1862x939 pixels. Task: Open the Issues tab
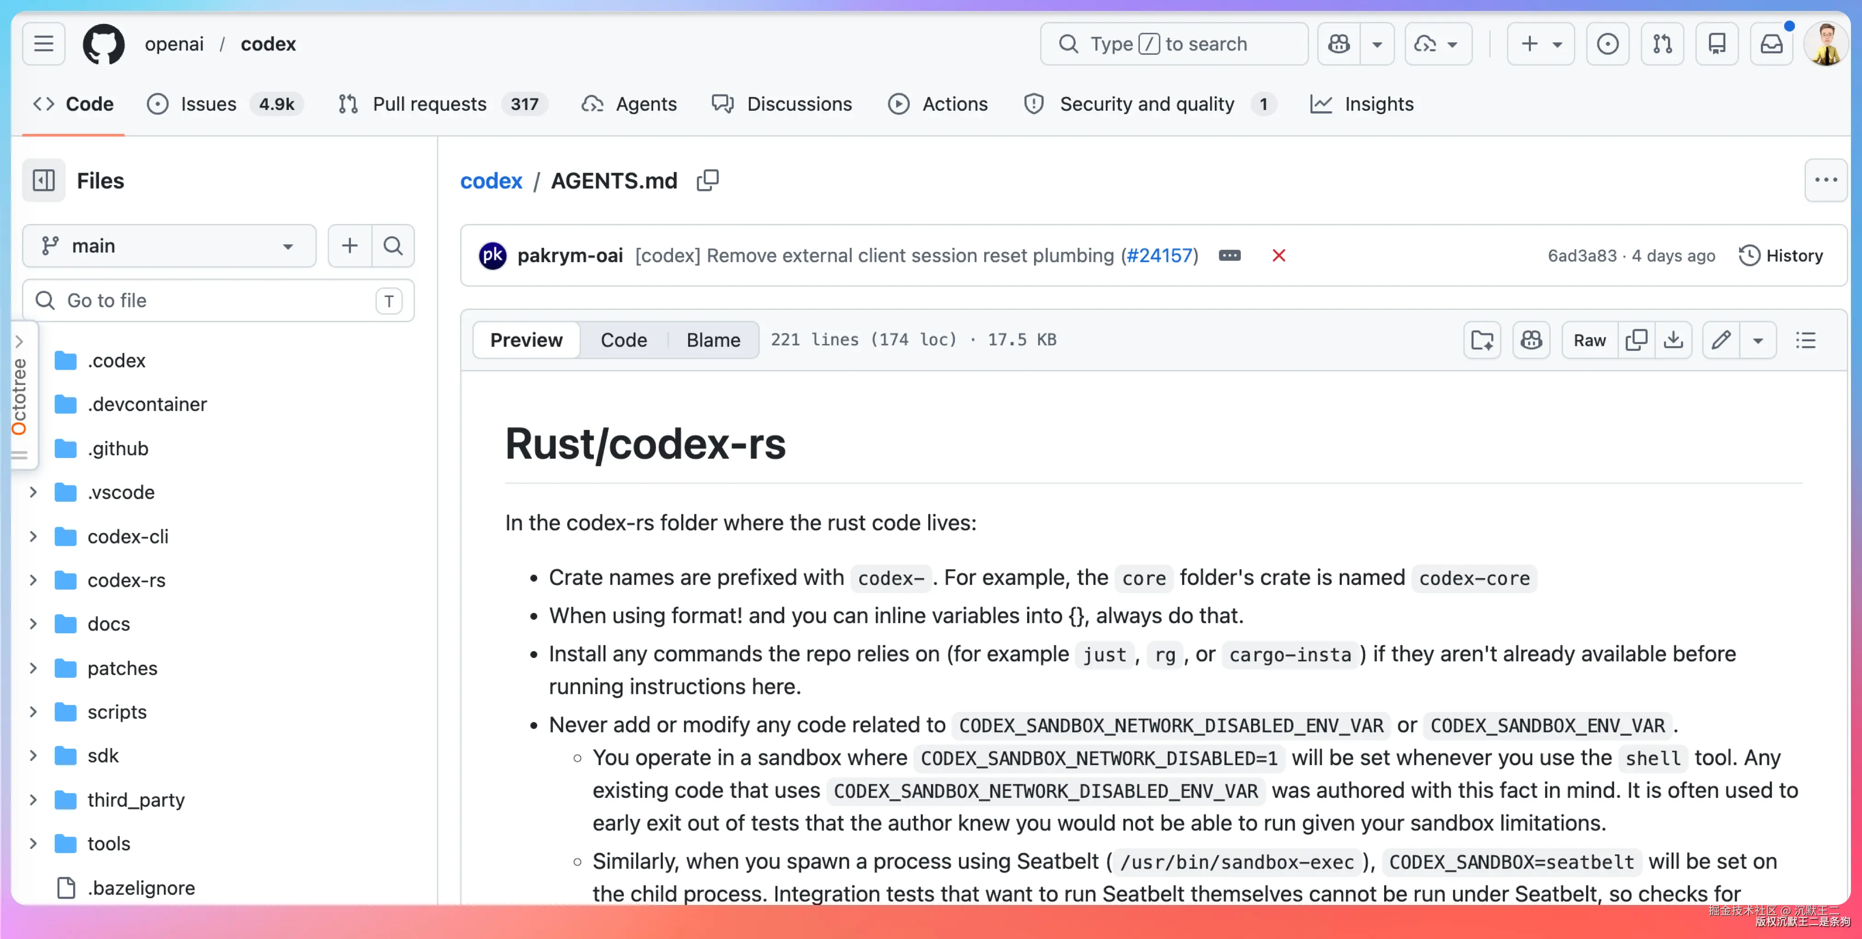click(225, 104)
